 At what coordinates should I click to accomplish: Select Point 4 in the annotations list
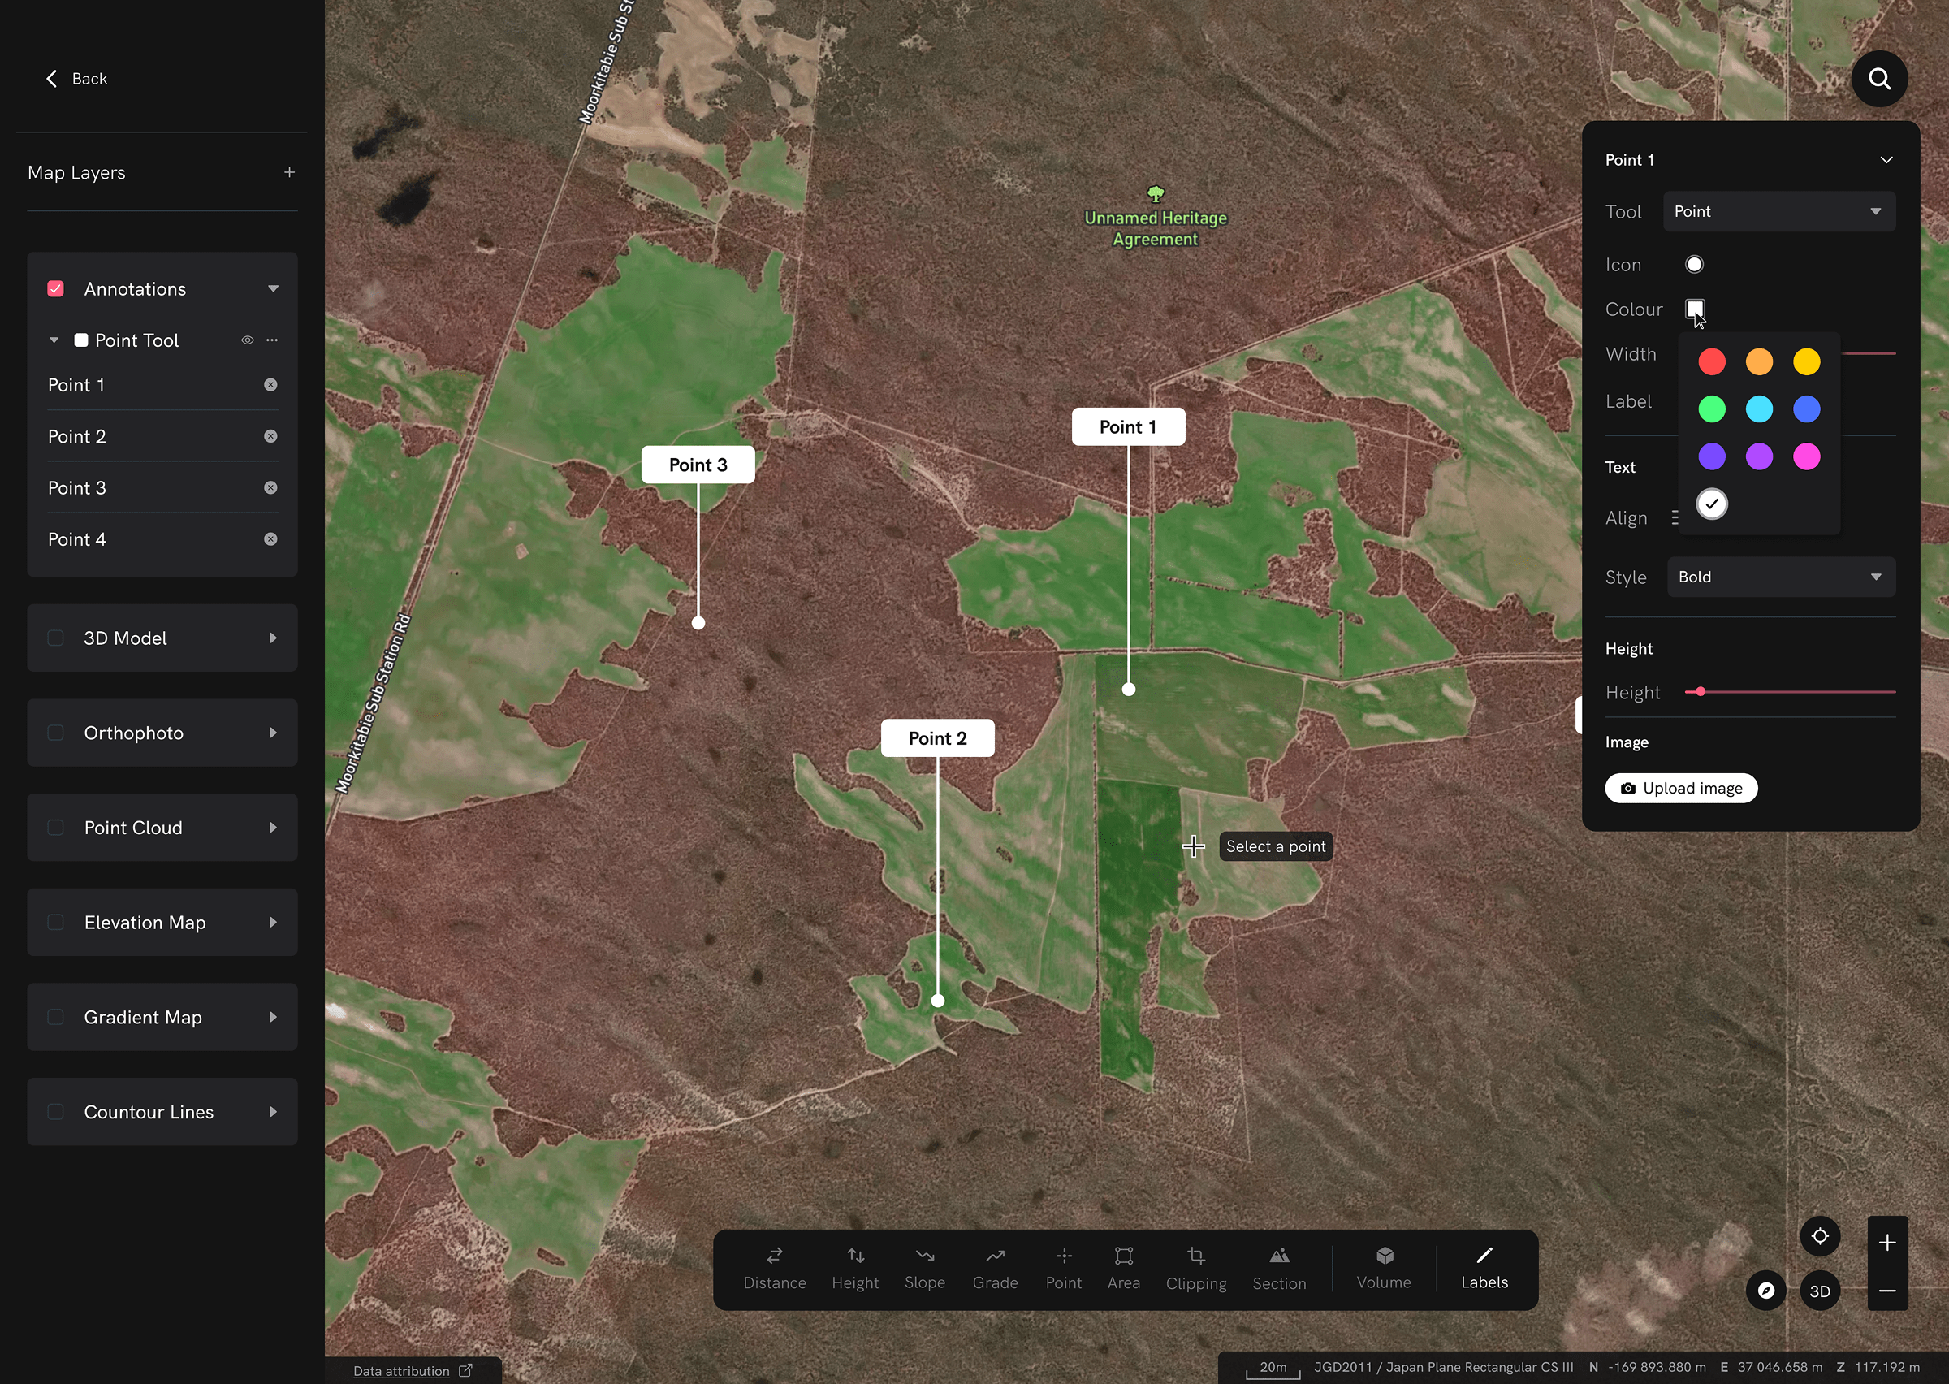pos(76,539)
